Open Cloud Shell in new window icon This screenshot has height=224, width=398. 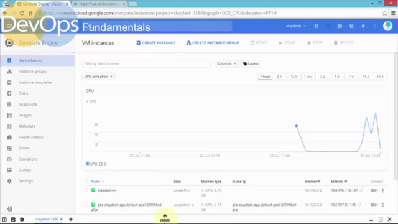click(x=381, y=219)
